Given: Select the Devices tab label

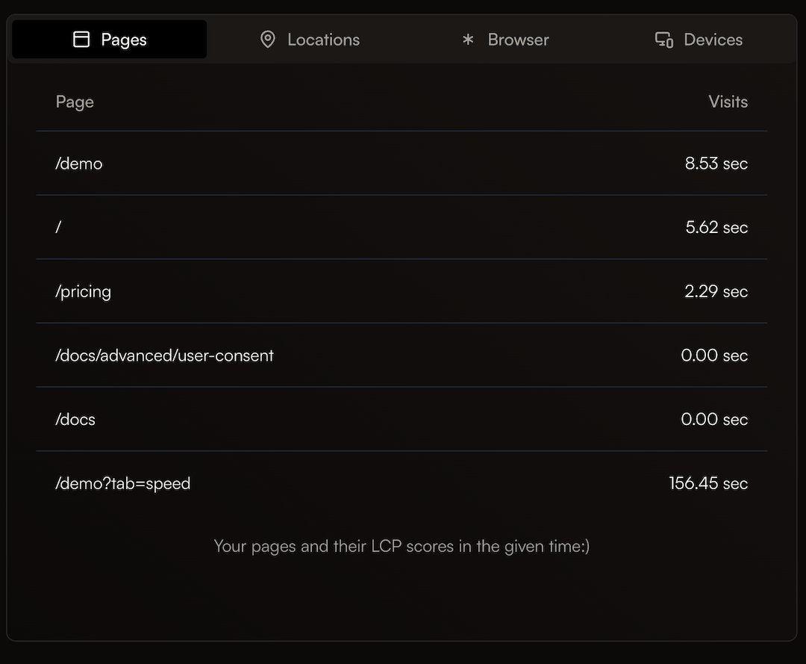Looking at the screenshot, I should pos(713,40).
